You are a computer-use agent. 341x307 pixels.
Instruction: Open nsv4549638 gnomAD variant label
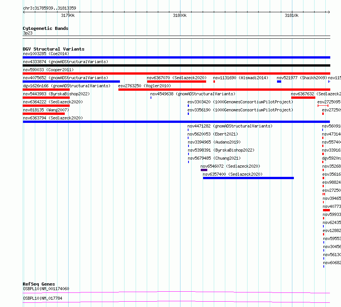(193, 94)
